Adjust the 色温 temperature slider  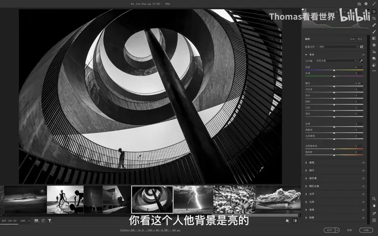pos(334,70)
